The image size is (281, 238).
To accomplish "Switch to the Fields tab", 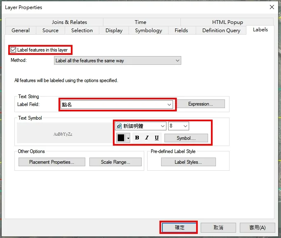I will pyautogui.click(x=181, y=30).
